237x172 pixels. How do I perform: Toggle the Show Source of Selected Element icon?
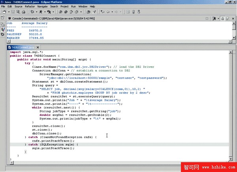(128, 12)
